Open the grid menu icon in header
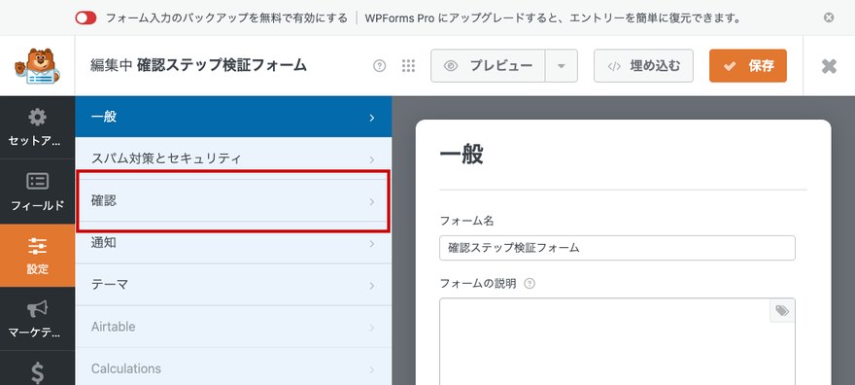Screen dimensions: 855x385 point(408,66)
